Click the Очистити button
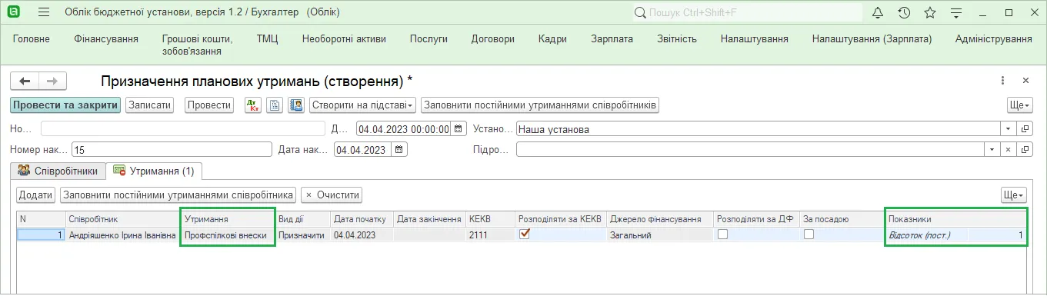 (x=332, y=195)
